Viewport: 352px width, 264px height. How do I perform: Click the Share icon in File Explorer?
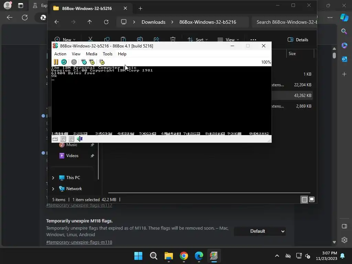click(156, 40)
